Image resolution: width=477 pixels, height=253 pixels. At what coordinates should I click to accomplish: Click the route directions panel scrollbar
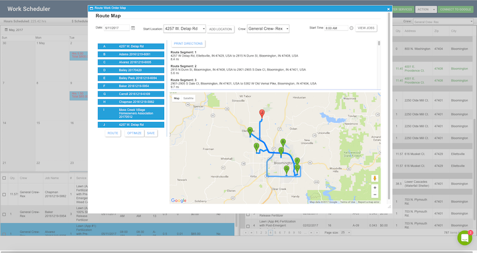379,43
